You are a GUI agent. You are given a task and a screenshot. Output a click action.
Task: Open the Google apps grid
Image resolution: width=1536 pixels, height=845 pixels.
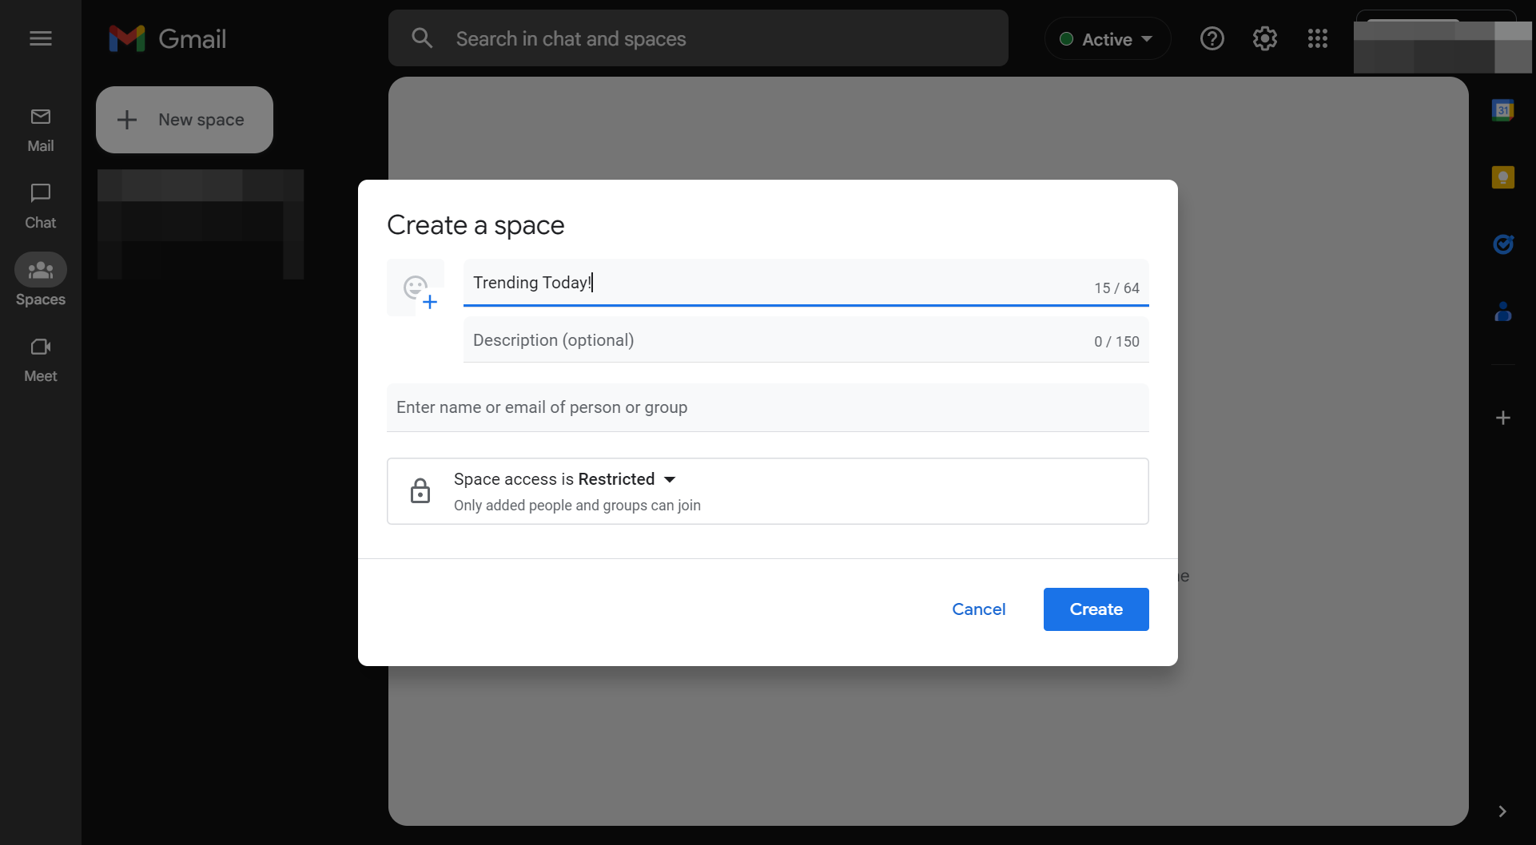[x=1318, y=38]
